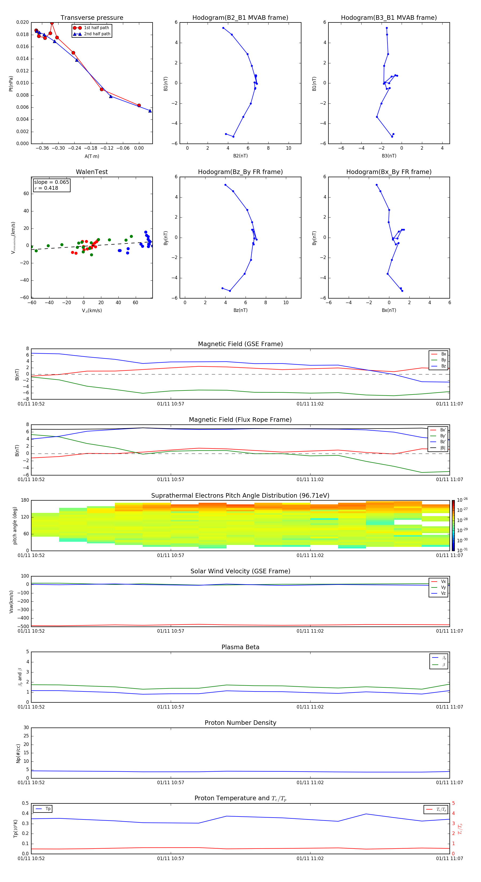Click 'Proton Number Density' plot title
Screen dimensions: 481x882
click(x=240, y=723)
